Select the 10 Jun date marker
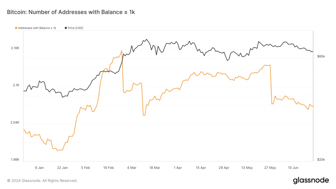 click(293, 167)
